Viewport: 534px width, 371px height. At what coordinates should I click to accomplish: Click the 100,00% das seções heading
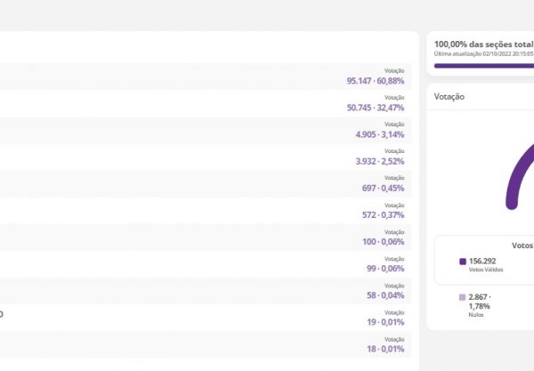[x=483, y=43]
